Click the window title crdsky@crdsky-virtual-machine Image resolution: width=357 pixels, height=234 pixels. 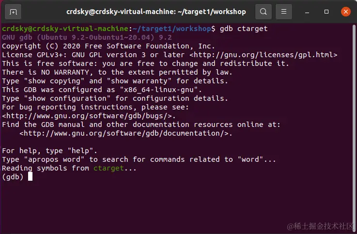click(156, 12)
